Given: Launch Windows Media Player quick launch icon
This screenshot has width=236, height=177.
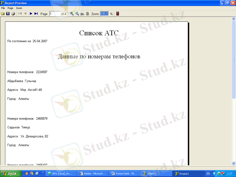Looking at the screenshot, I should pos(32,173).
